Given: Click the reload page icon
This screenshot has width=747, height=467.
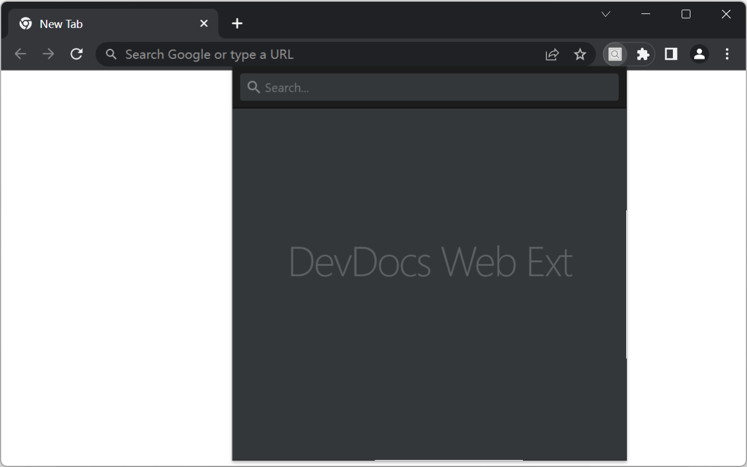Looking at the screenshot, I should tap(76, 54).
